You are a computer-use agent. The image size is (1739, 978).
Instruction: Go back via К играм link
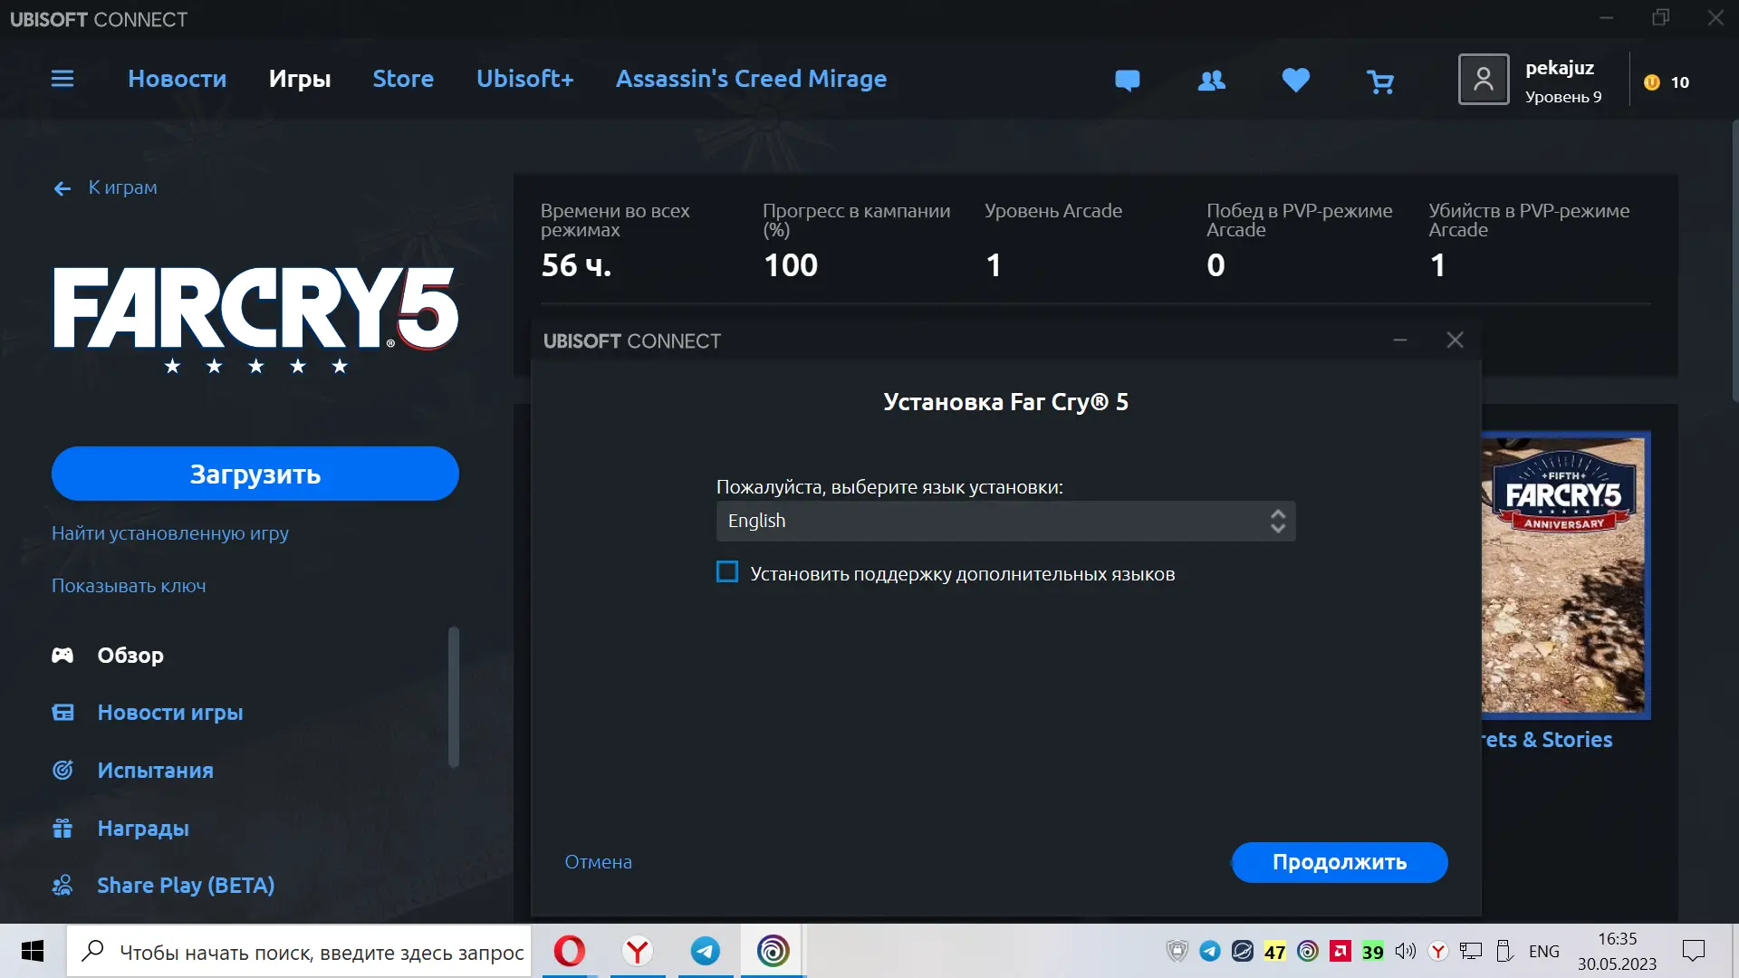coord(122,187)
